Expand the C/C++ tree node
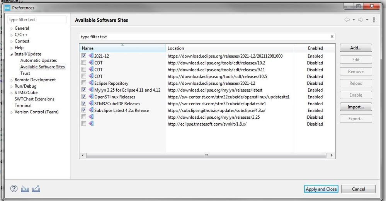The height and width of the screenshot is (201, 386). coord(11,35)
